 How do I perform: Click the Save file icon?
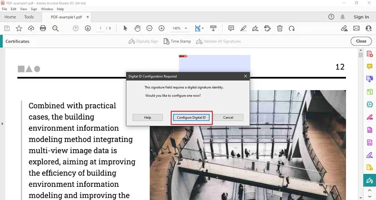tap(7, 28)
